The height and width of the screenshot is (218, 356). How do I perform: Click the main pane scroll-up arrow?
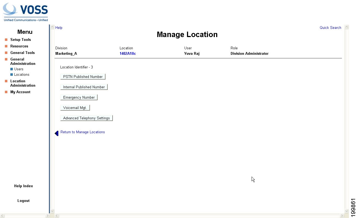(347, 27)
